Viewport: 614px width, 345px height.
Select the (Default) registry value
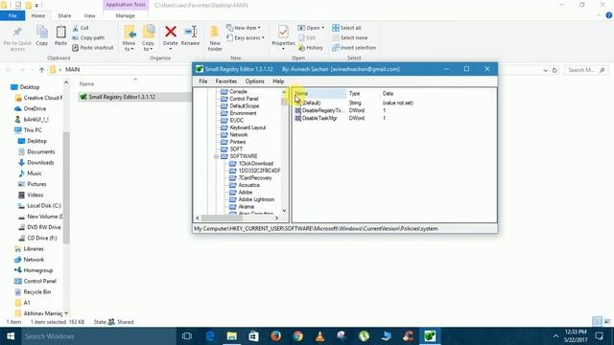click(x=311, y=103)
